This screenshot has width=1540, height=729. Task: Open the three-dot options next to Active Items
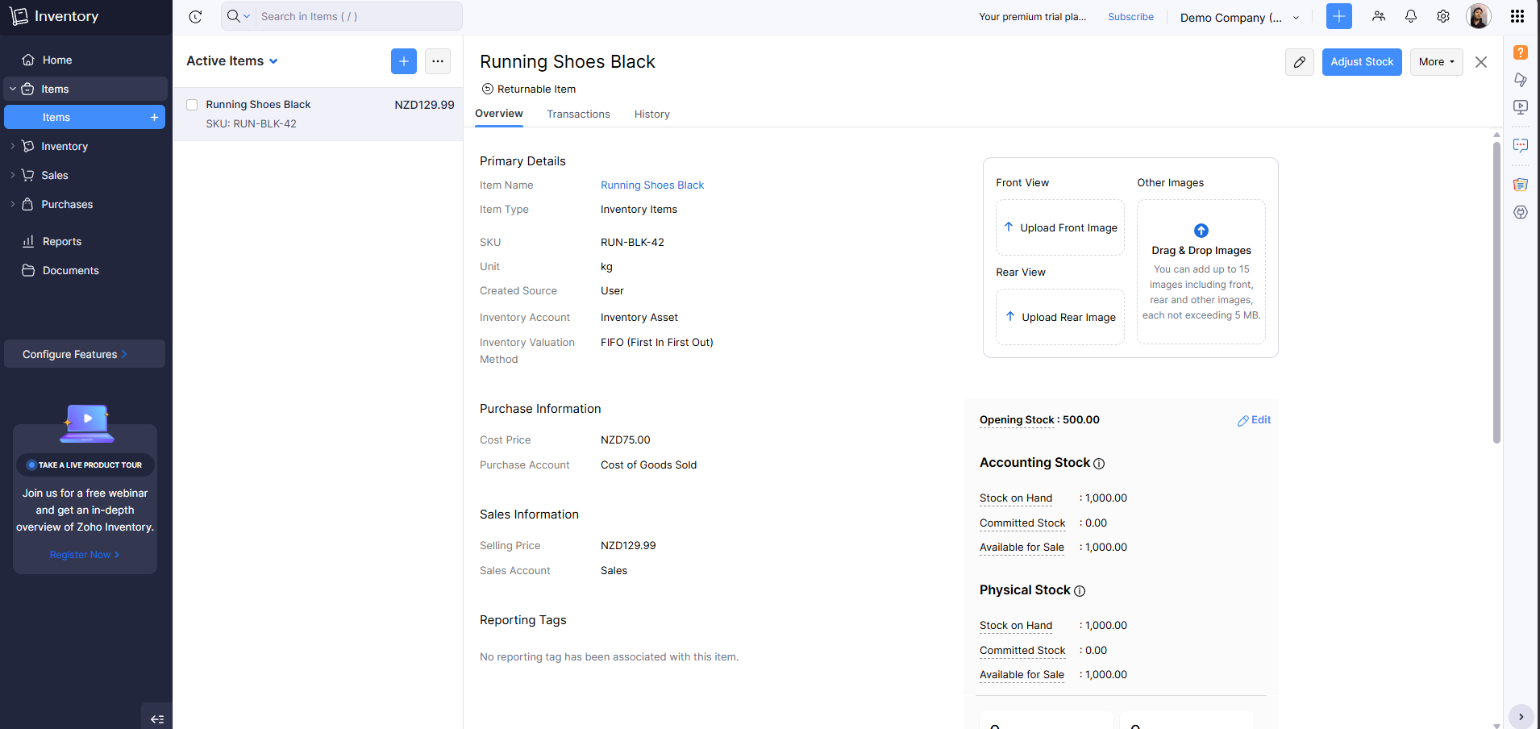pos(438,61)
